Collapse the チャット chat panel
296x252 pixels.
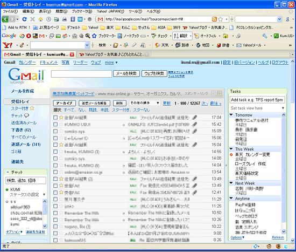click(8, 172)
